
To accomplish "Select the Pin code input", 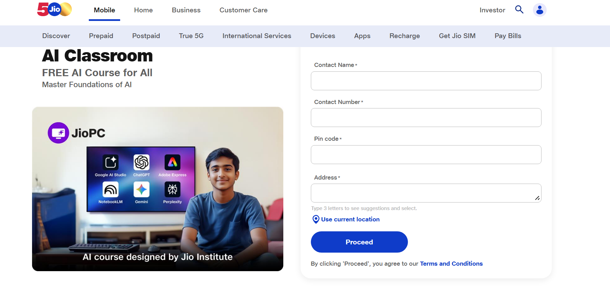I will [x=426, y=155].
